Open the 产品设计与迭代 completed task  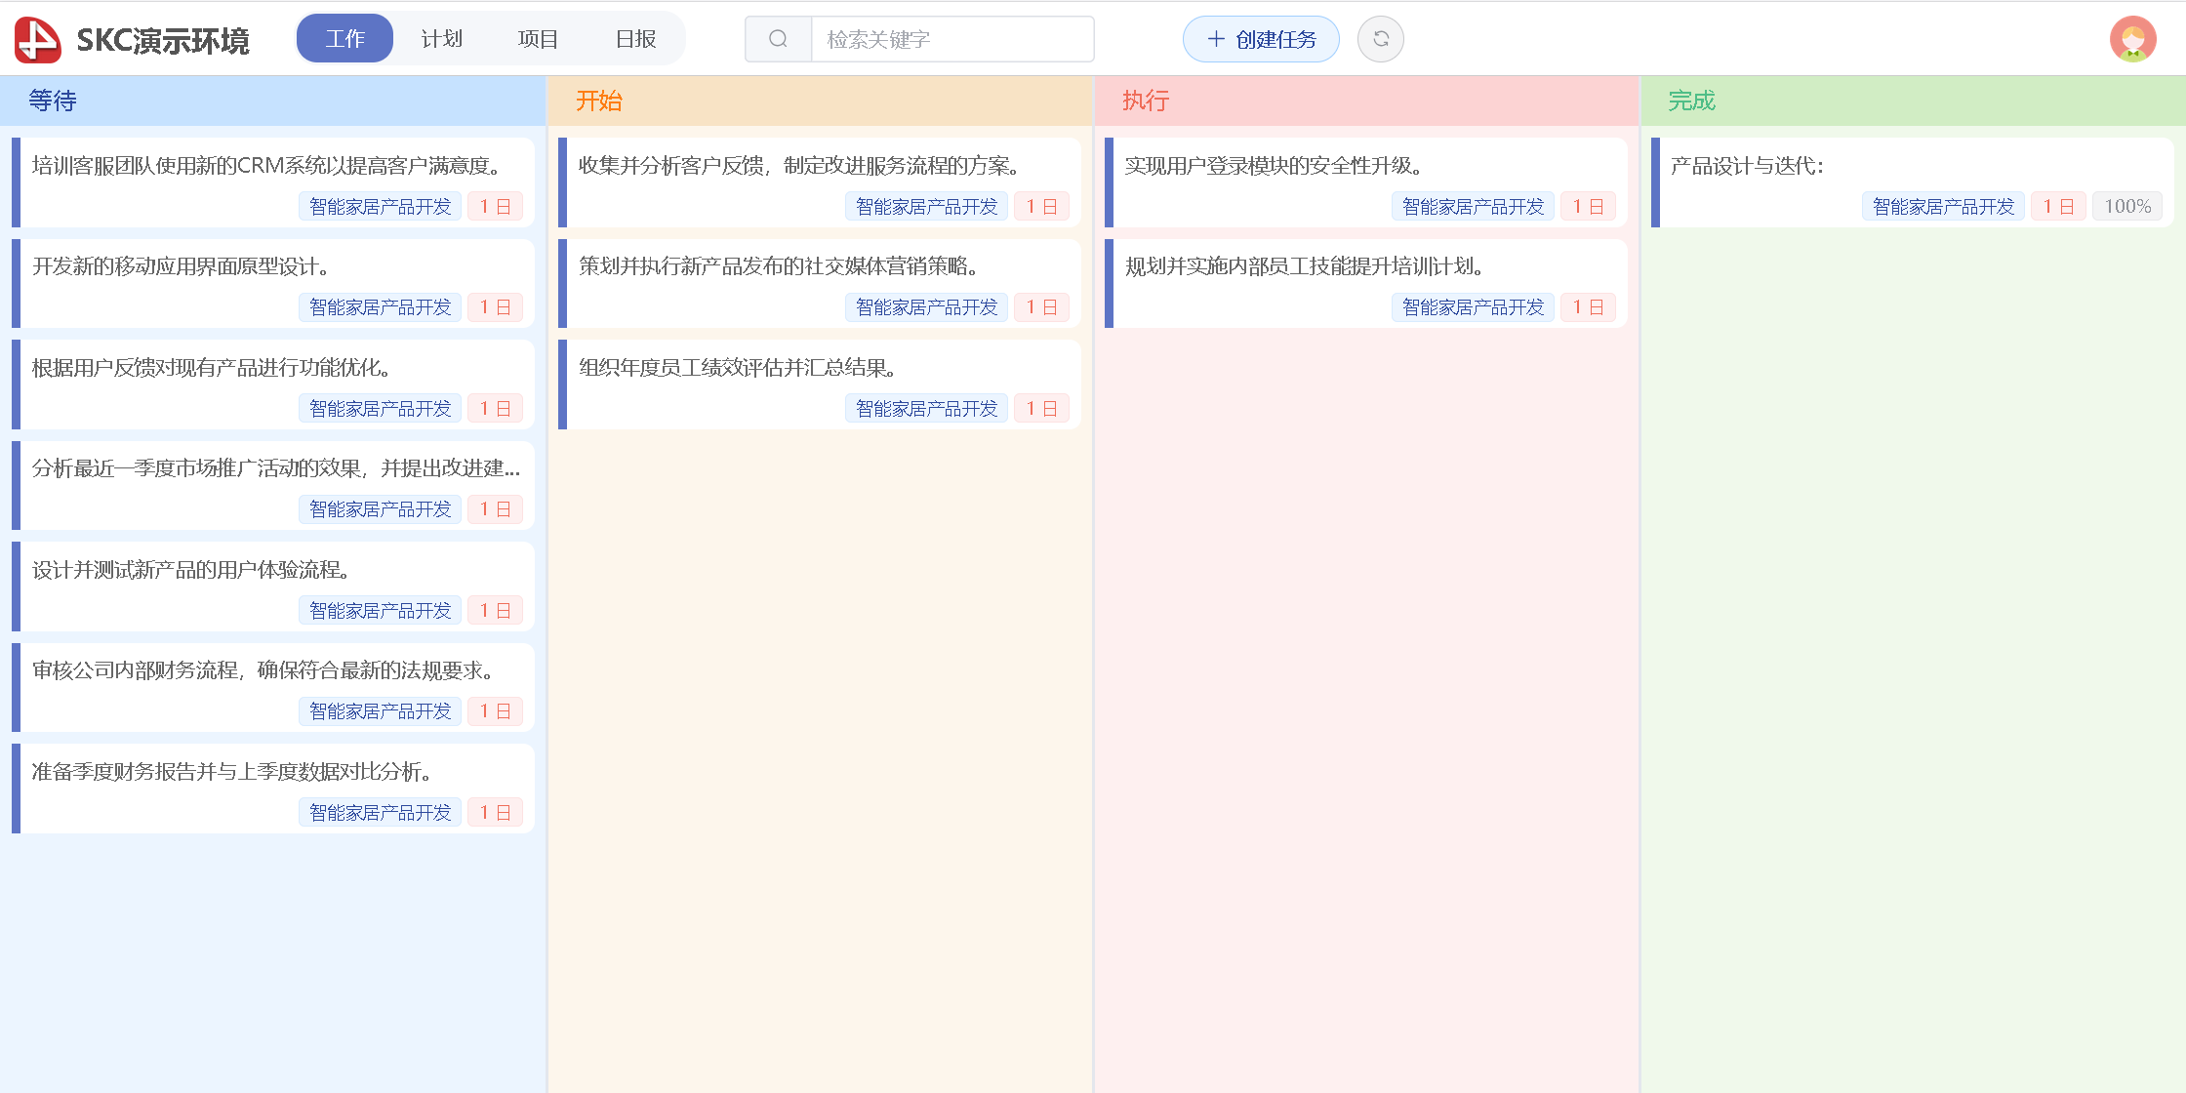1747,166
